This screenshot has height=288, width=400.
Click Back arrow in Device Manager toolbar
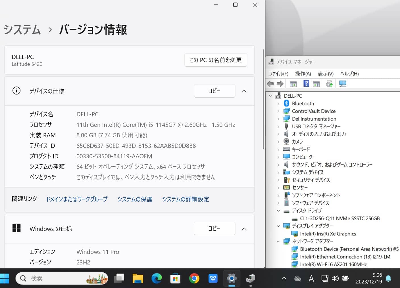point(270,84)
